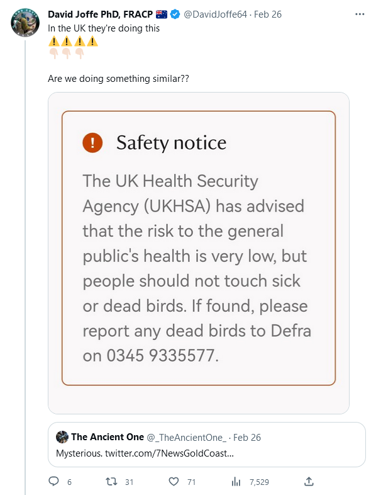Screen dimensions: 376x495
Task: Click the share upload icon
Action: coord(309,481)
